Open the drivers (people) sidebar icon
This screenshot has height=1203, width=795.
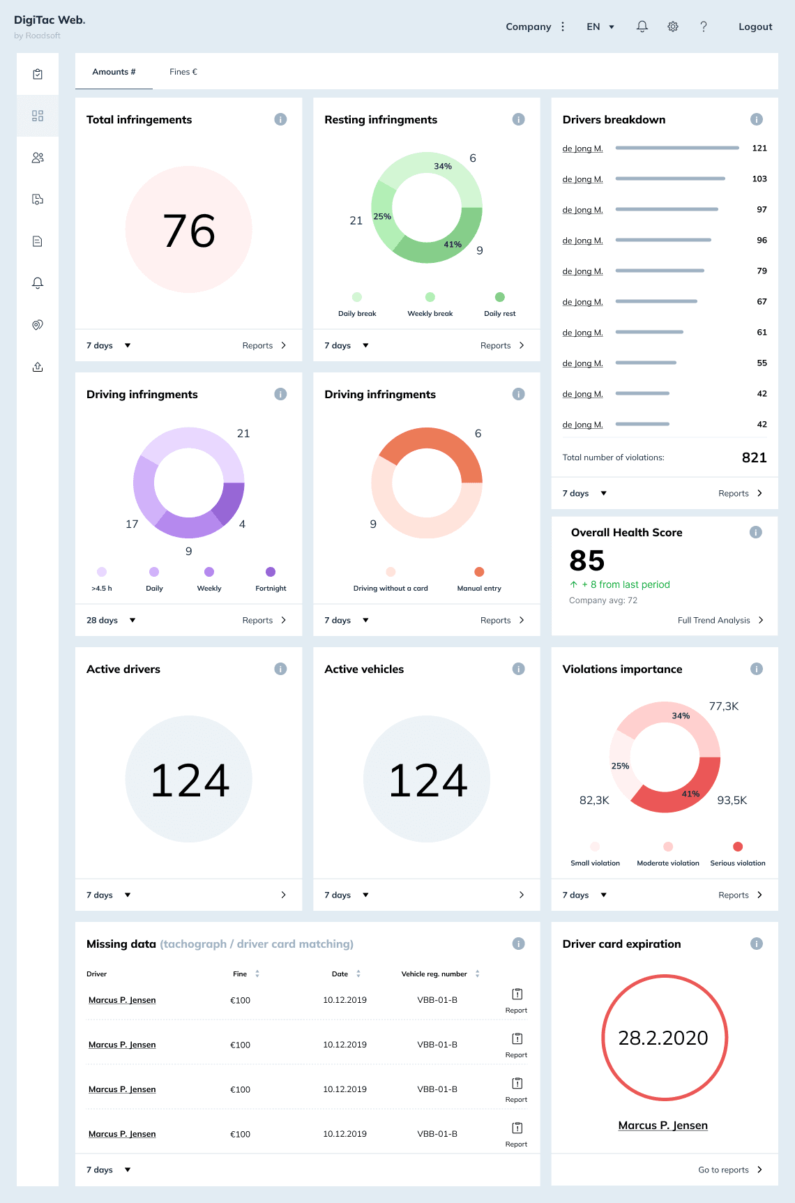(38, 158)
